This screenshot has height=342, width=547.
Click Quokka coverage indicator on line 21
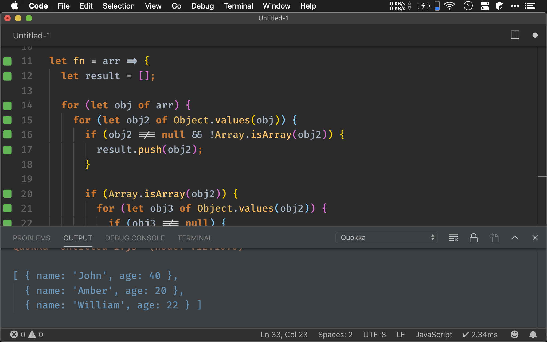(x=7, y=208)
